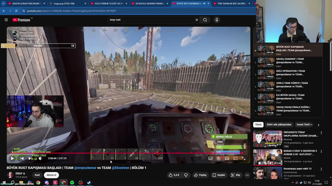Reload the page with refresh icon

pyautogui.click(x=16, y=11)
